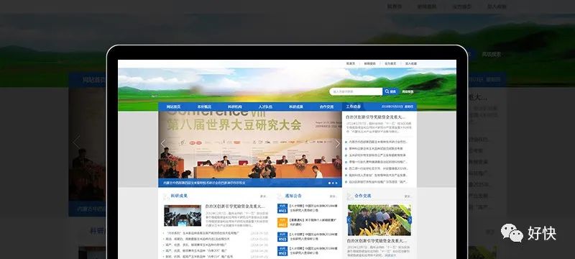575x259 pixels.
Task: Click the 设为首页 link in the top bar
Action: coord(390,63)
